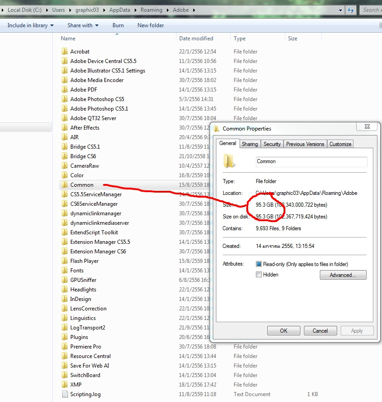
Task: Click the Adobe Media Encoder folder icon
Action: coord(65,80)
